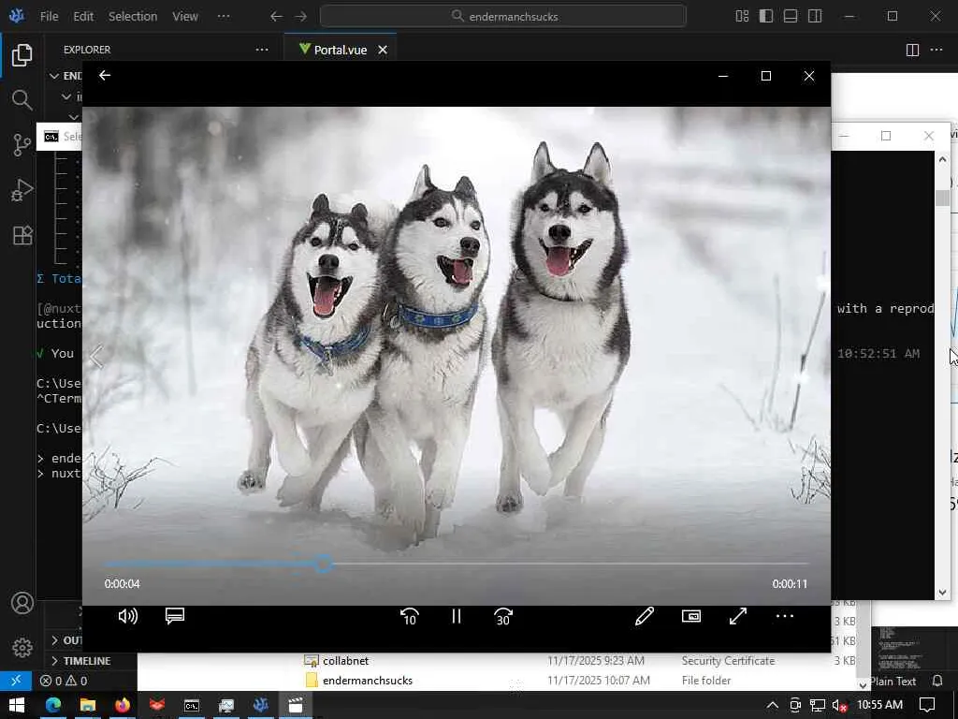The image size is (958, 719).
Task: Pause the husky video
Action: click(457, 616)
